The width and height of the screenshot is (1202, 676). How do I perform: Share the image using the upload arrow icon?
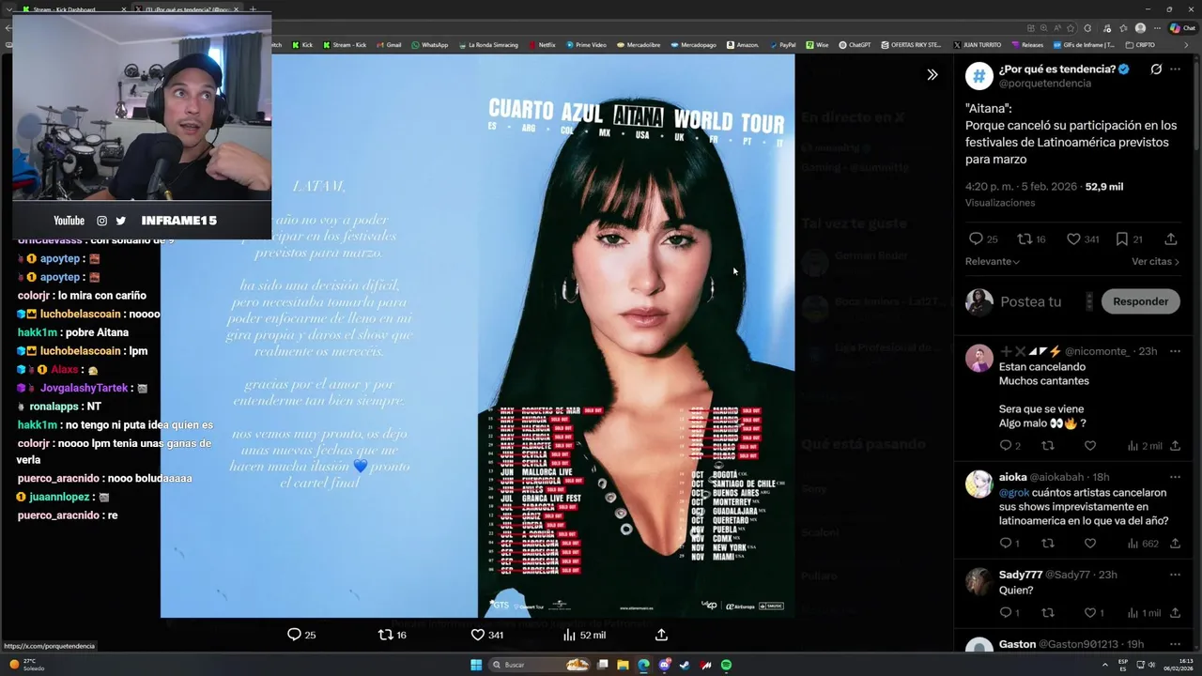point(661,635)
